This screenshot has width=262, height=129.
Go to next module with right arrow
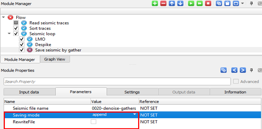tap(243, 70)
